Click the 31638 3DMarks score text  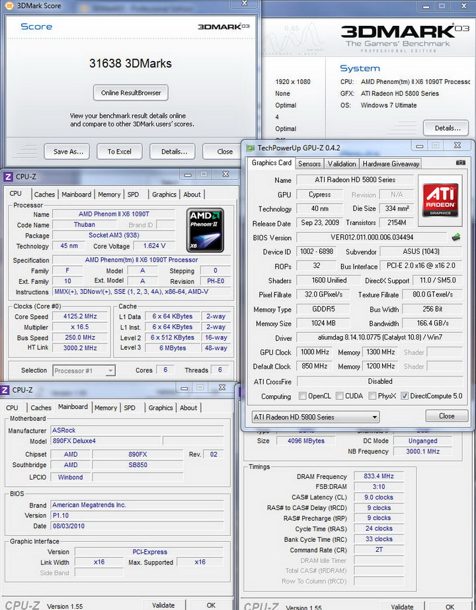tap(130, 64)
